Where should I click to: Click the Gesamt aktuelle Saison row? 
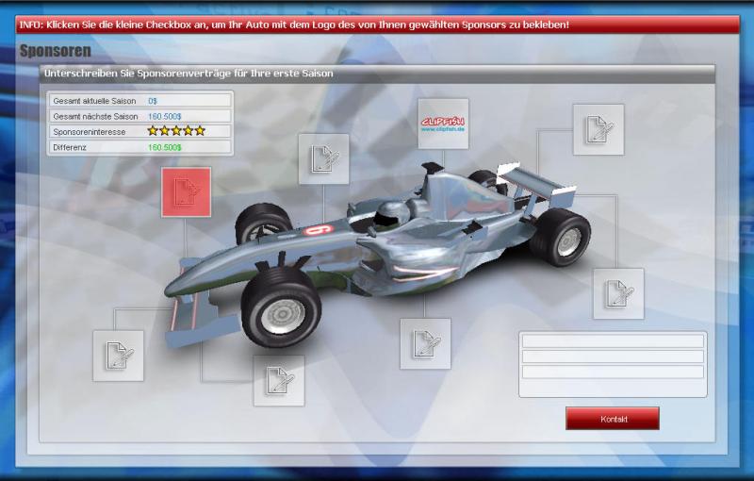click(x=139, y=100)
